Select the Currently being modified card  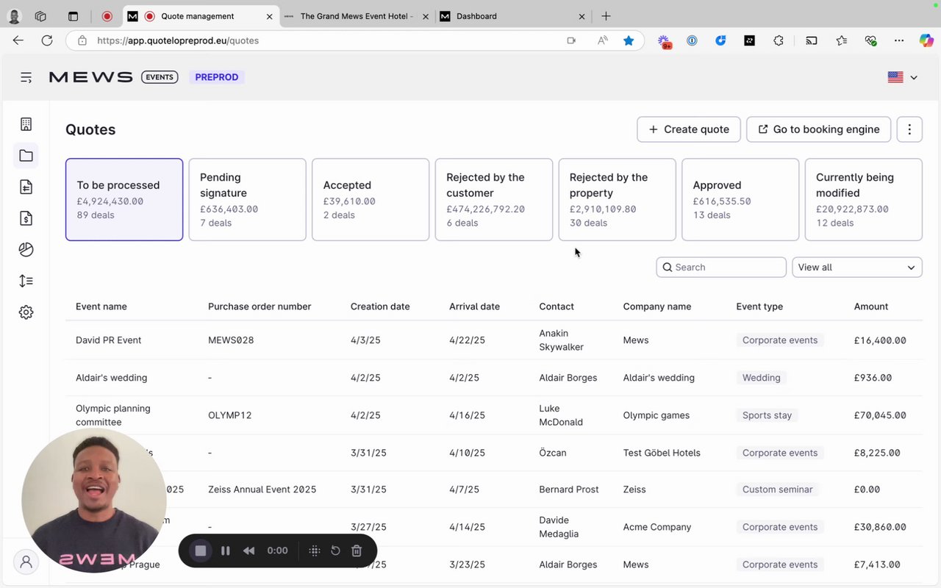(x=864, y=200)
